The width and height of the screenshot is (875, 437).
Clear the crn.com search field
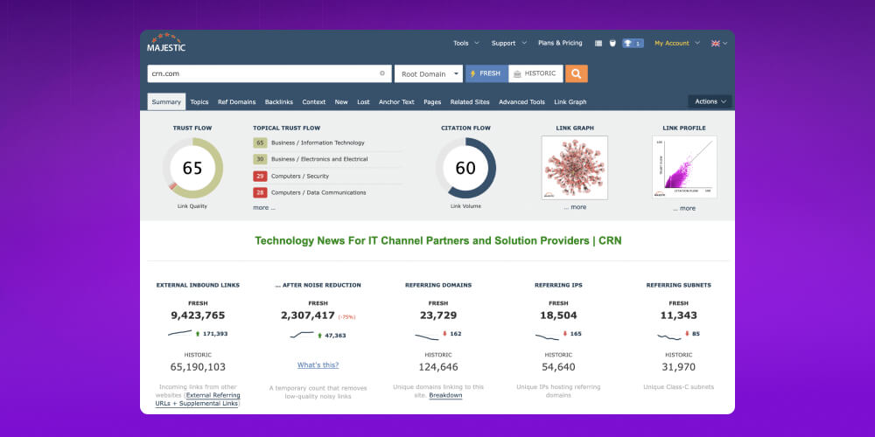click(x=381, y=73)
